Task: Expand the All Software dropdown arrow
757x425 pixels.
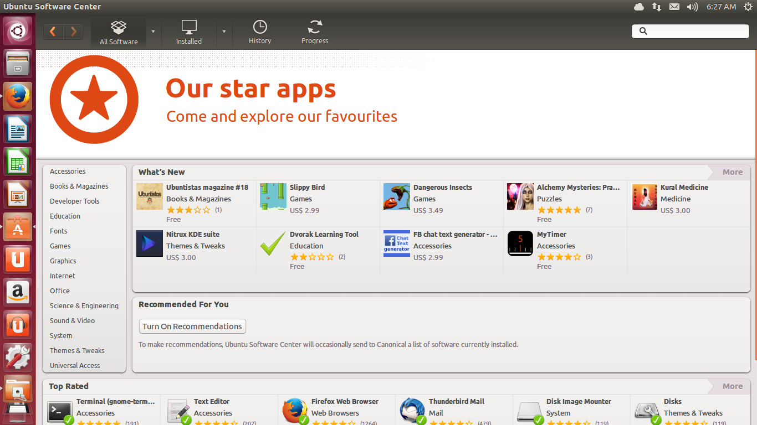Action: [x=153, y=32]
